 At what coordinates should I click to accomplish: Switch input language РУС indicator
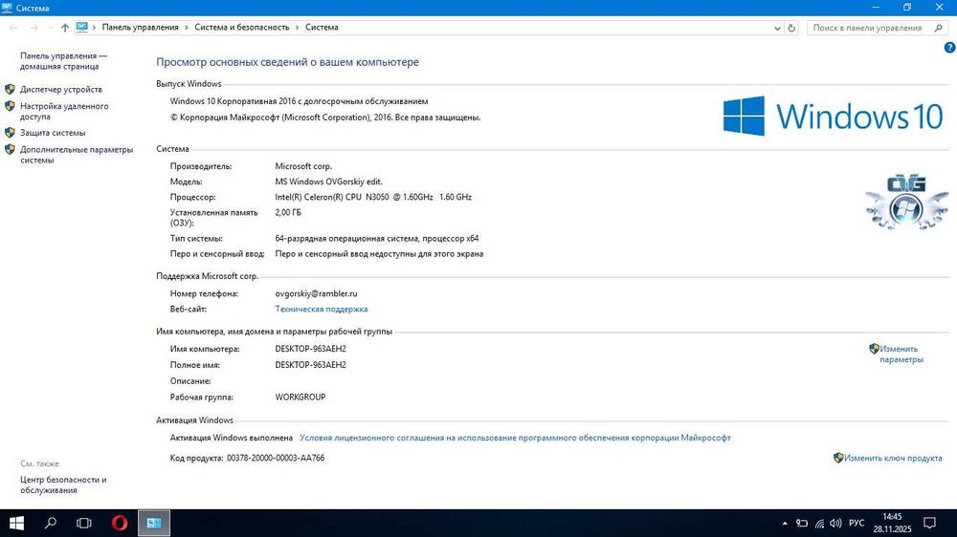point(857,523)
